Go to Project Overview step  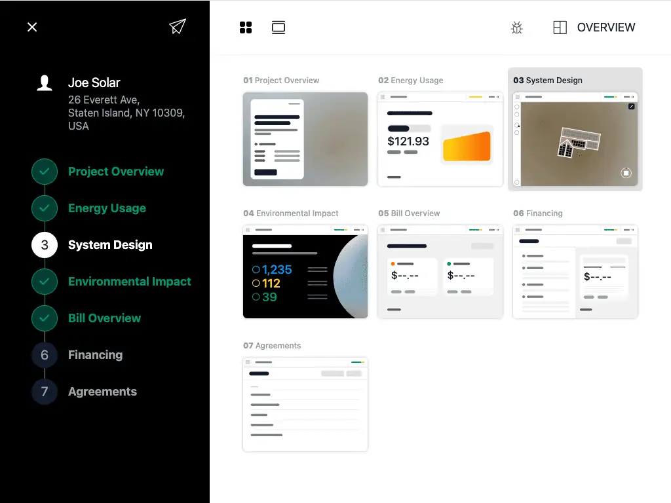(116, 172)
